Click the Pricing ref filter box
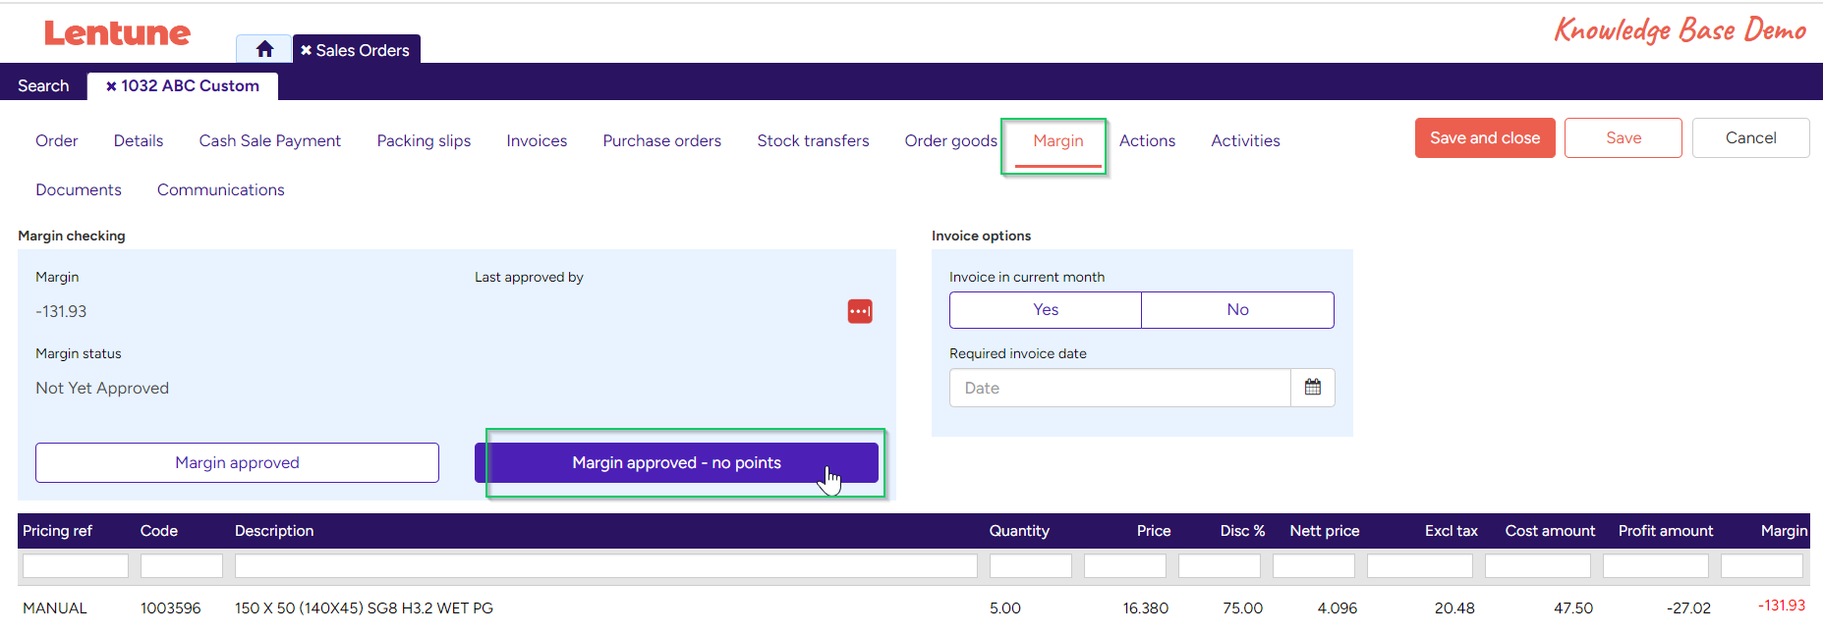 (x=76, y=566)
